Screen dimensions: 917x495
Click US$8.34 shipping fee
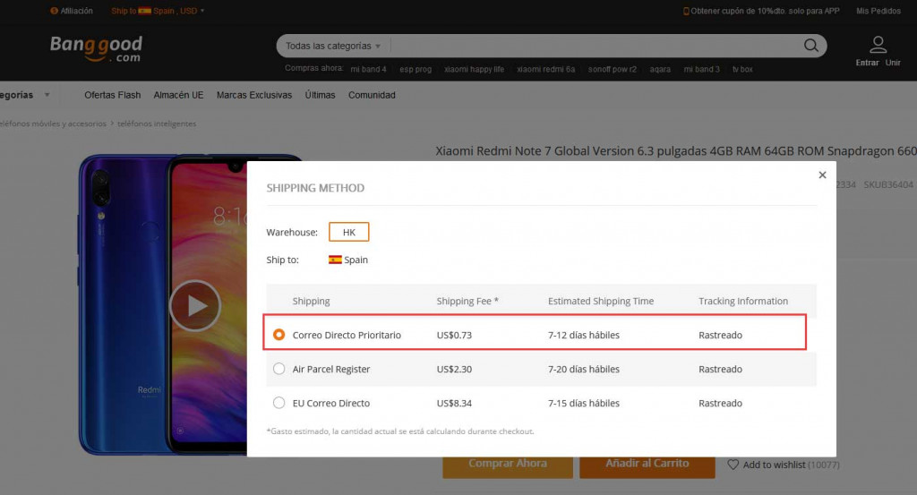pos(454,403)
